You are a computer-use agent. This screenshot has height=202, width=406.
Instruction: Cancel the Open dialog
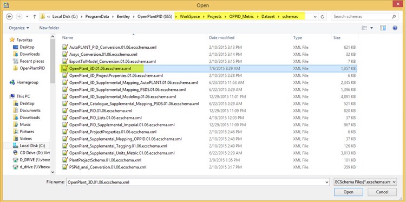click(x=382, y=192)
